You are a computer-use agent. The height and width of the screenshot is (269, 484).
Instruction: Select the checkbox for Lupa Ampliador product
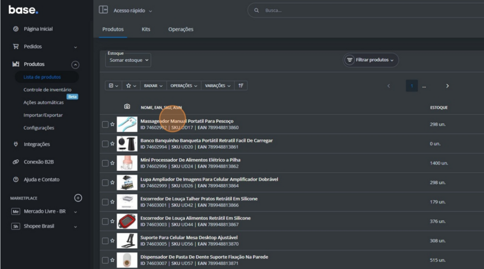coord(105,182)
